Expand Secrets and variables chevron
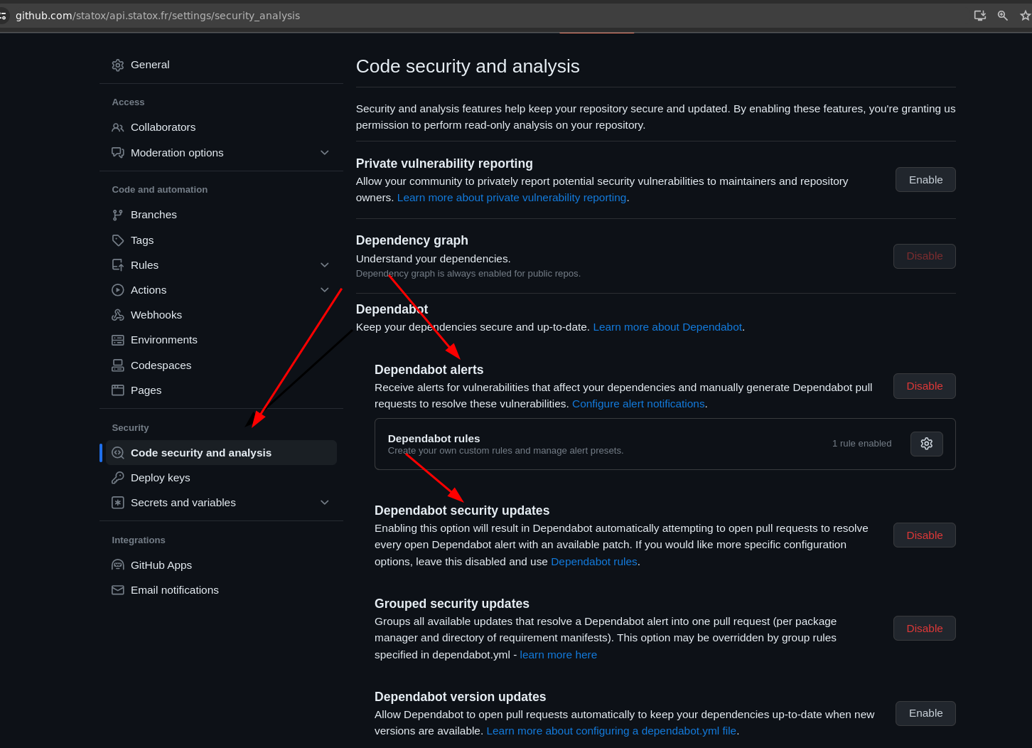The height and width of the screenshot is (748, 1032). 325,503
